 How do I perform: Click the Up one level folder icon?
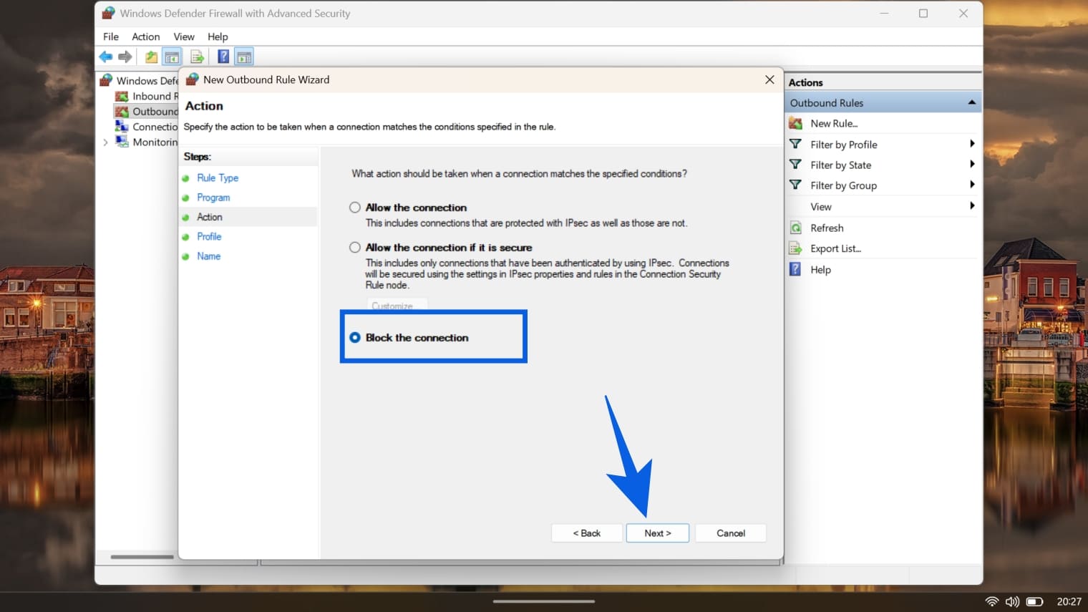click(x=151, y=57)
